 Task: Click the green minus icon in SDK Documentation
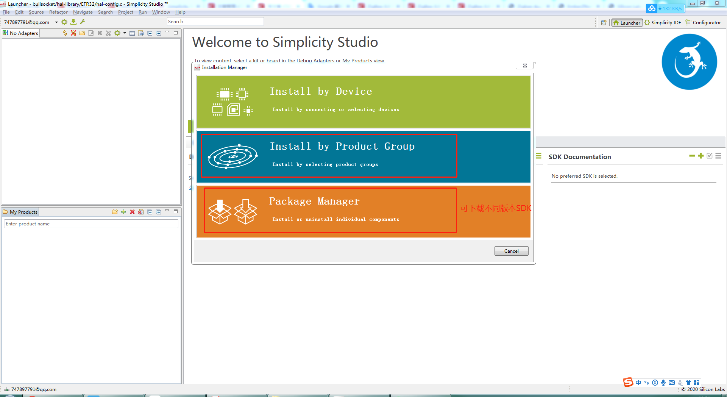(692, 156)
